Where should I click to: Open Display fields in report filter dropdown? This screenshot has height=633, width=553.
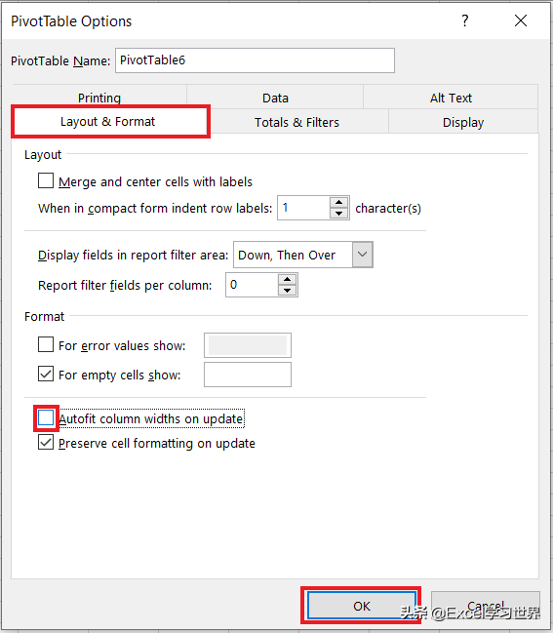[x=362, y=255]
